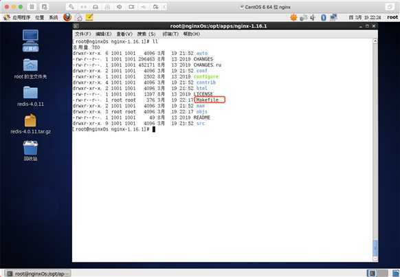Open the terminal File menu
Viewport: 400px width, 277px height.
(x=83, y=34)
